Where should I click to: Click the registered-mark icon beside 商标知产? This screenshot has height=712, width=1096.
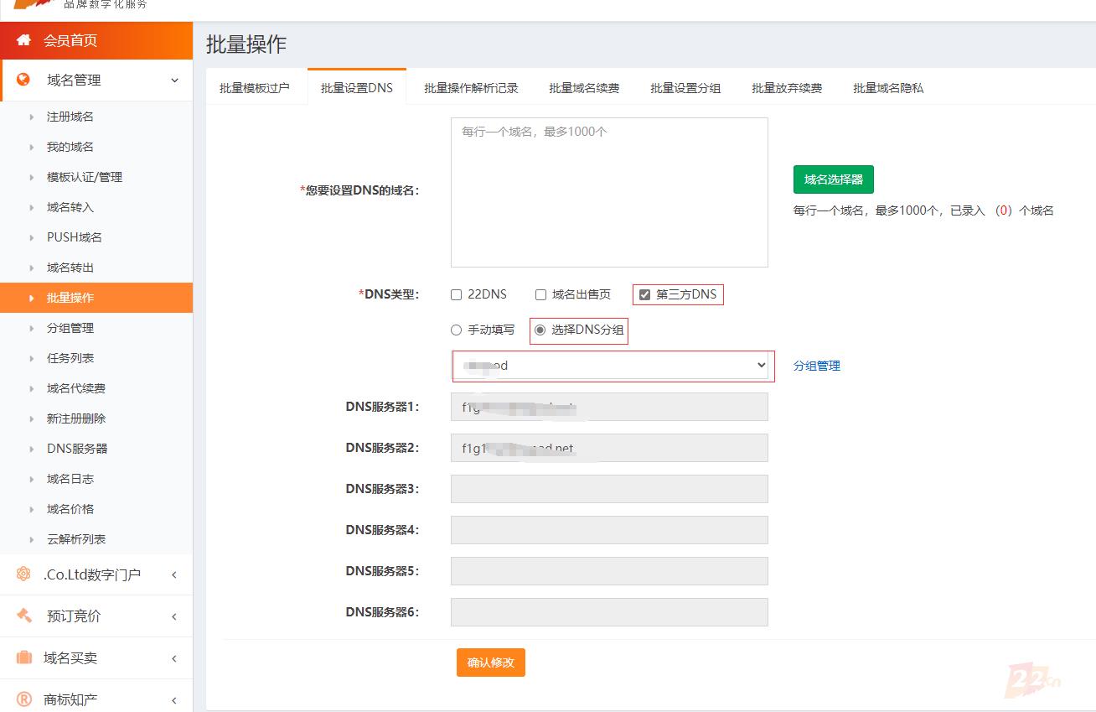[23, 699]
